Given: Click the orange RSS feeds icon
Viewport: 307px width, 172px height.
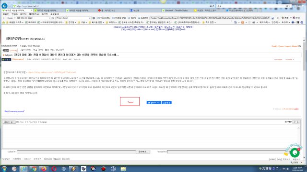Looking at the screenshot, I should [x=243, y=22].
